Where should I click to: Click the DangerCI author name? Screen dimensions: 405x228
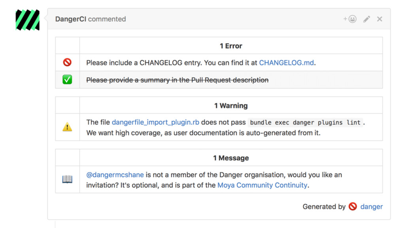point(70,19)
